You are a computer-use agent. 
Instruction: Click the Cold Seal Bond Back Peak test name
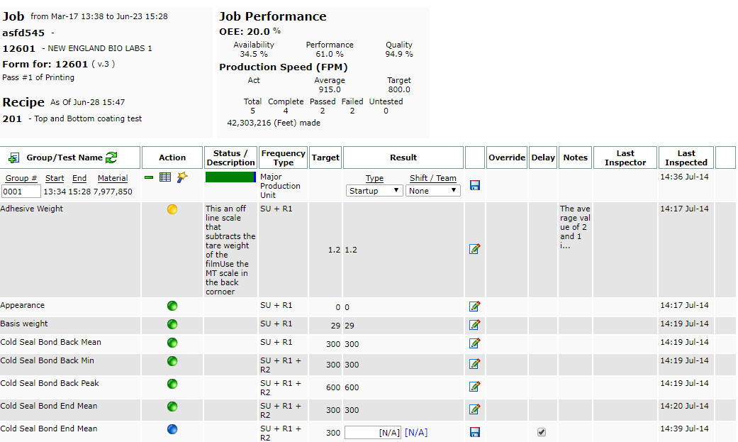click(x=50, y=383)
